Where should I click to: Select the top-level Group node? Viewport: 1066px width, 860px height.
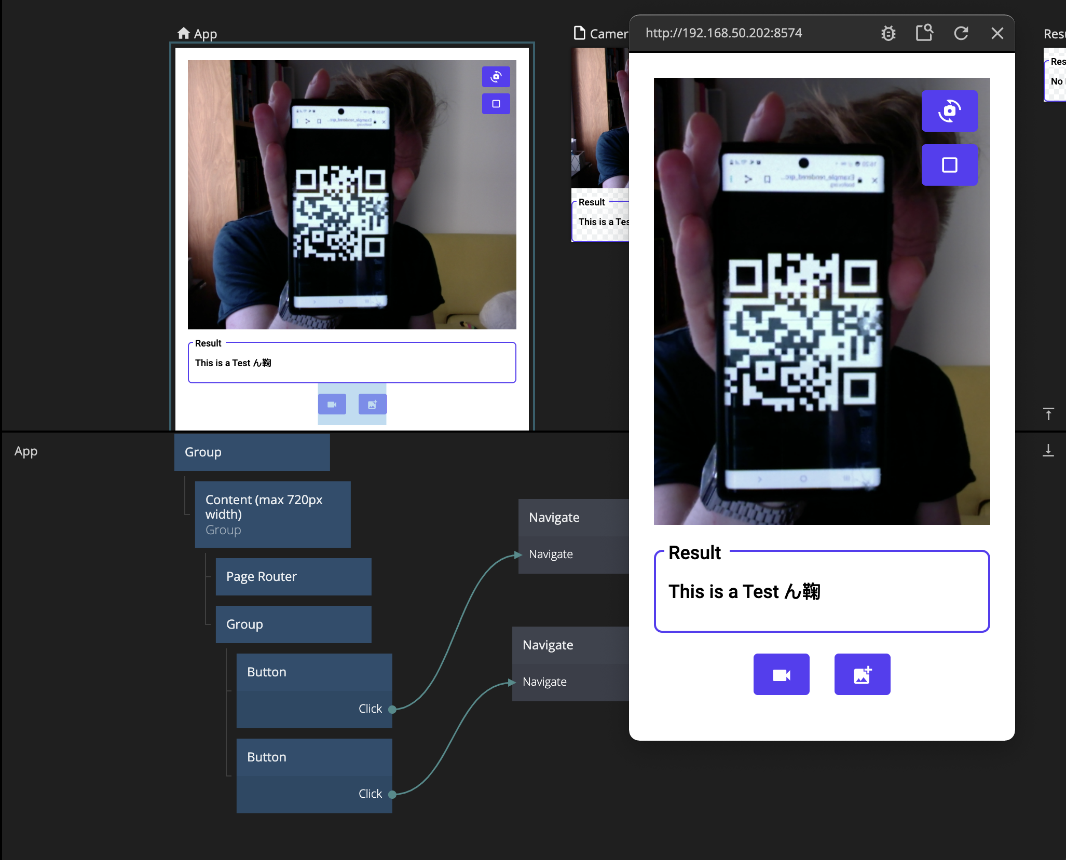click(252, 452)
